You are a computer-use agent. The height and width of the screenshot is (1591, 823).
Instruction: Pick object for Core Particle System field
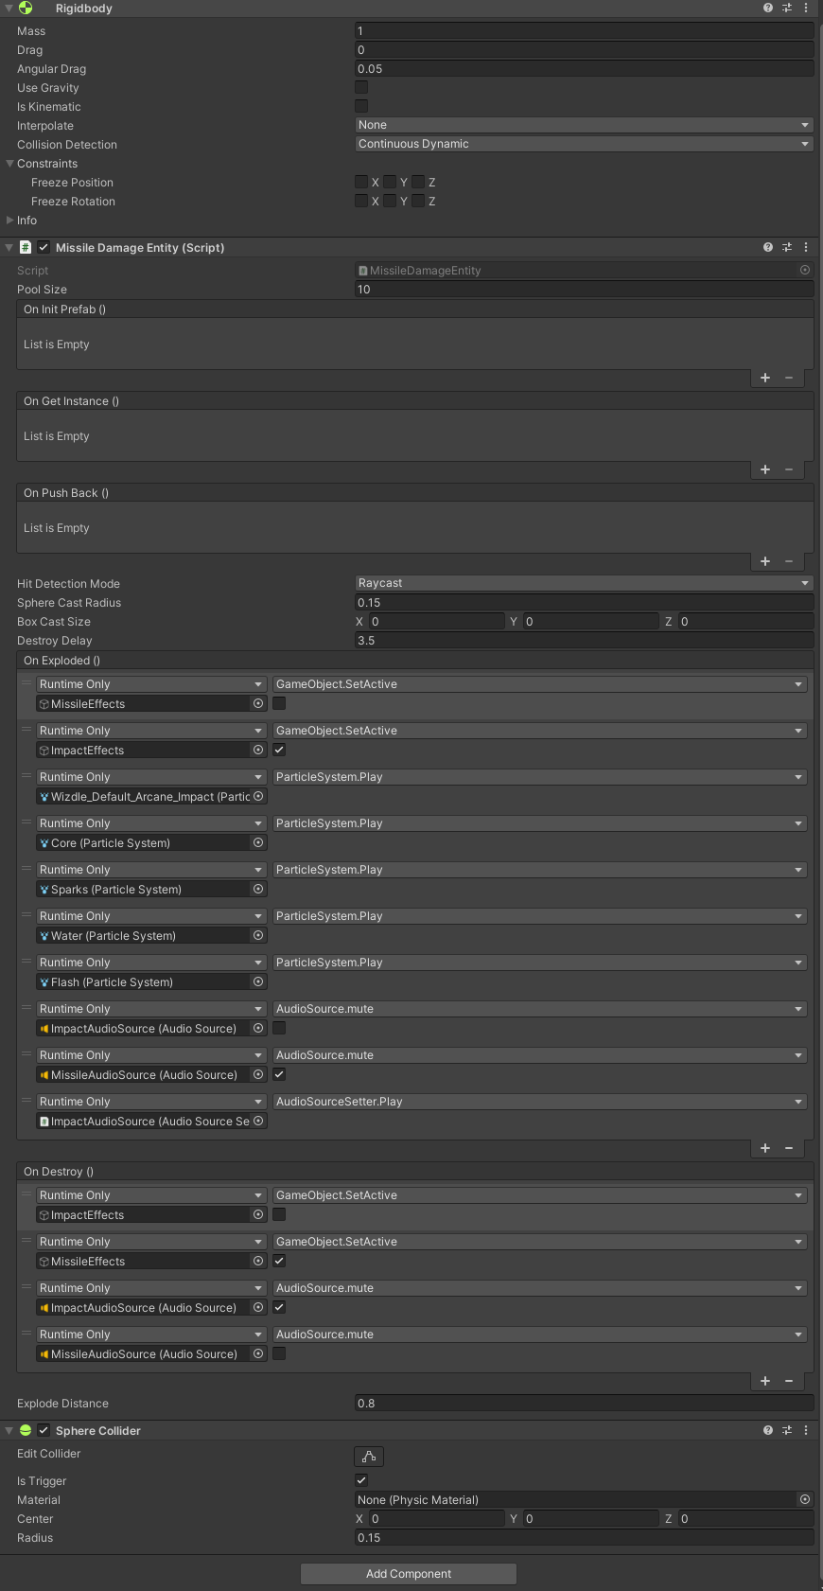258,842
